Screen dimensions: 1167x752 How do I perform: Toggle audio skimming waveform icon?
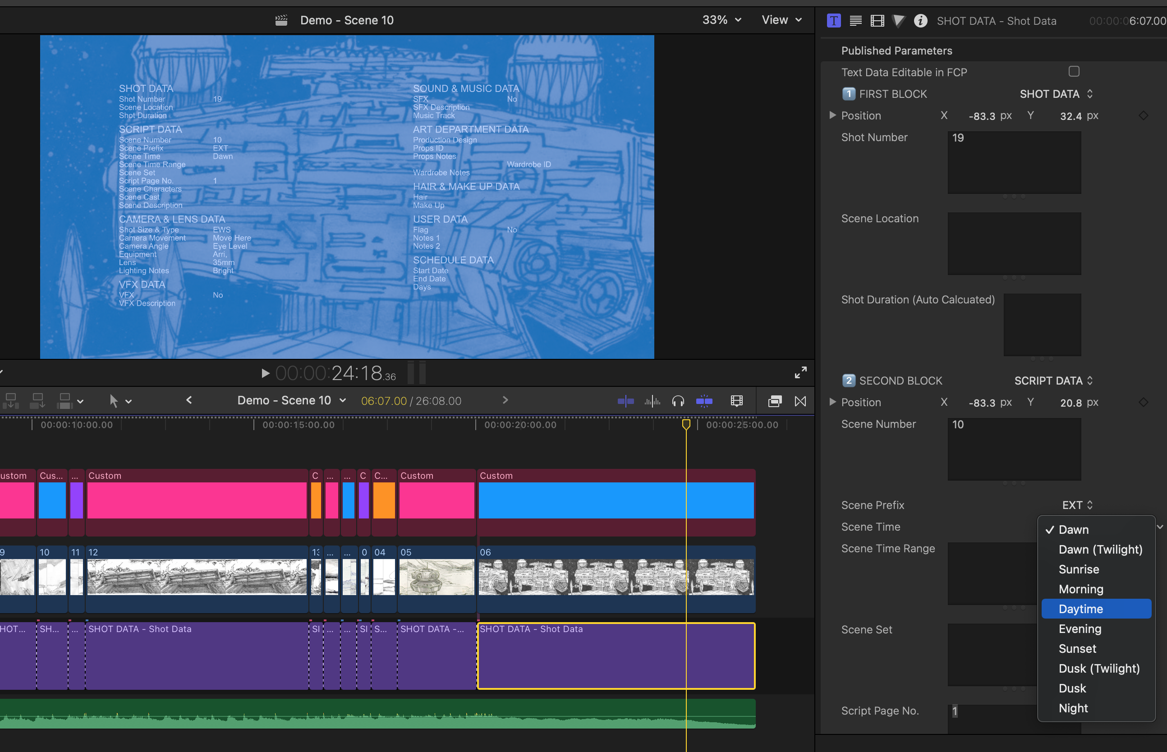click(x=652, y=401)
